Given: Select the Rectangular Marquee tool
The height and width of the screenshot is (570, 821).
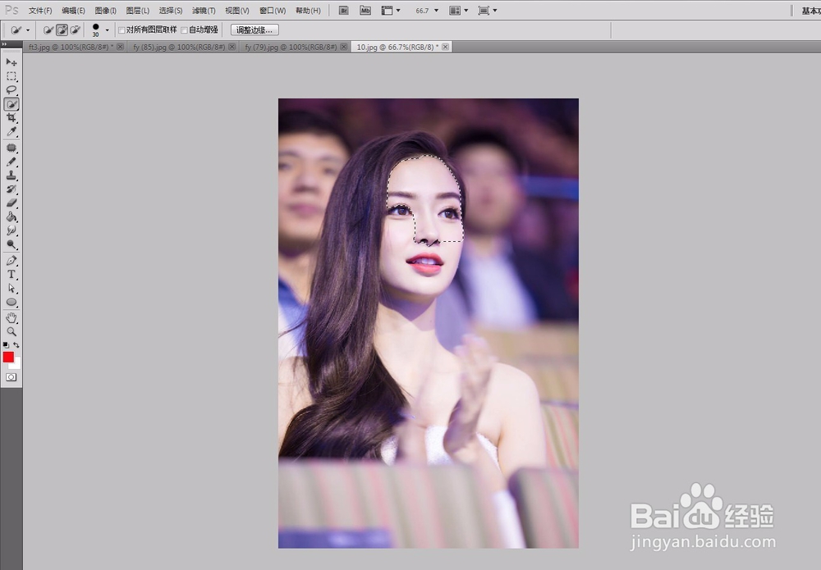Looking at the screenshot, I should (11, 76).
